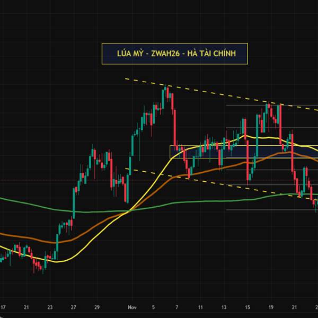
Task: Click the '27' date label on time axis
Action: click(74, 307)
